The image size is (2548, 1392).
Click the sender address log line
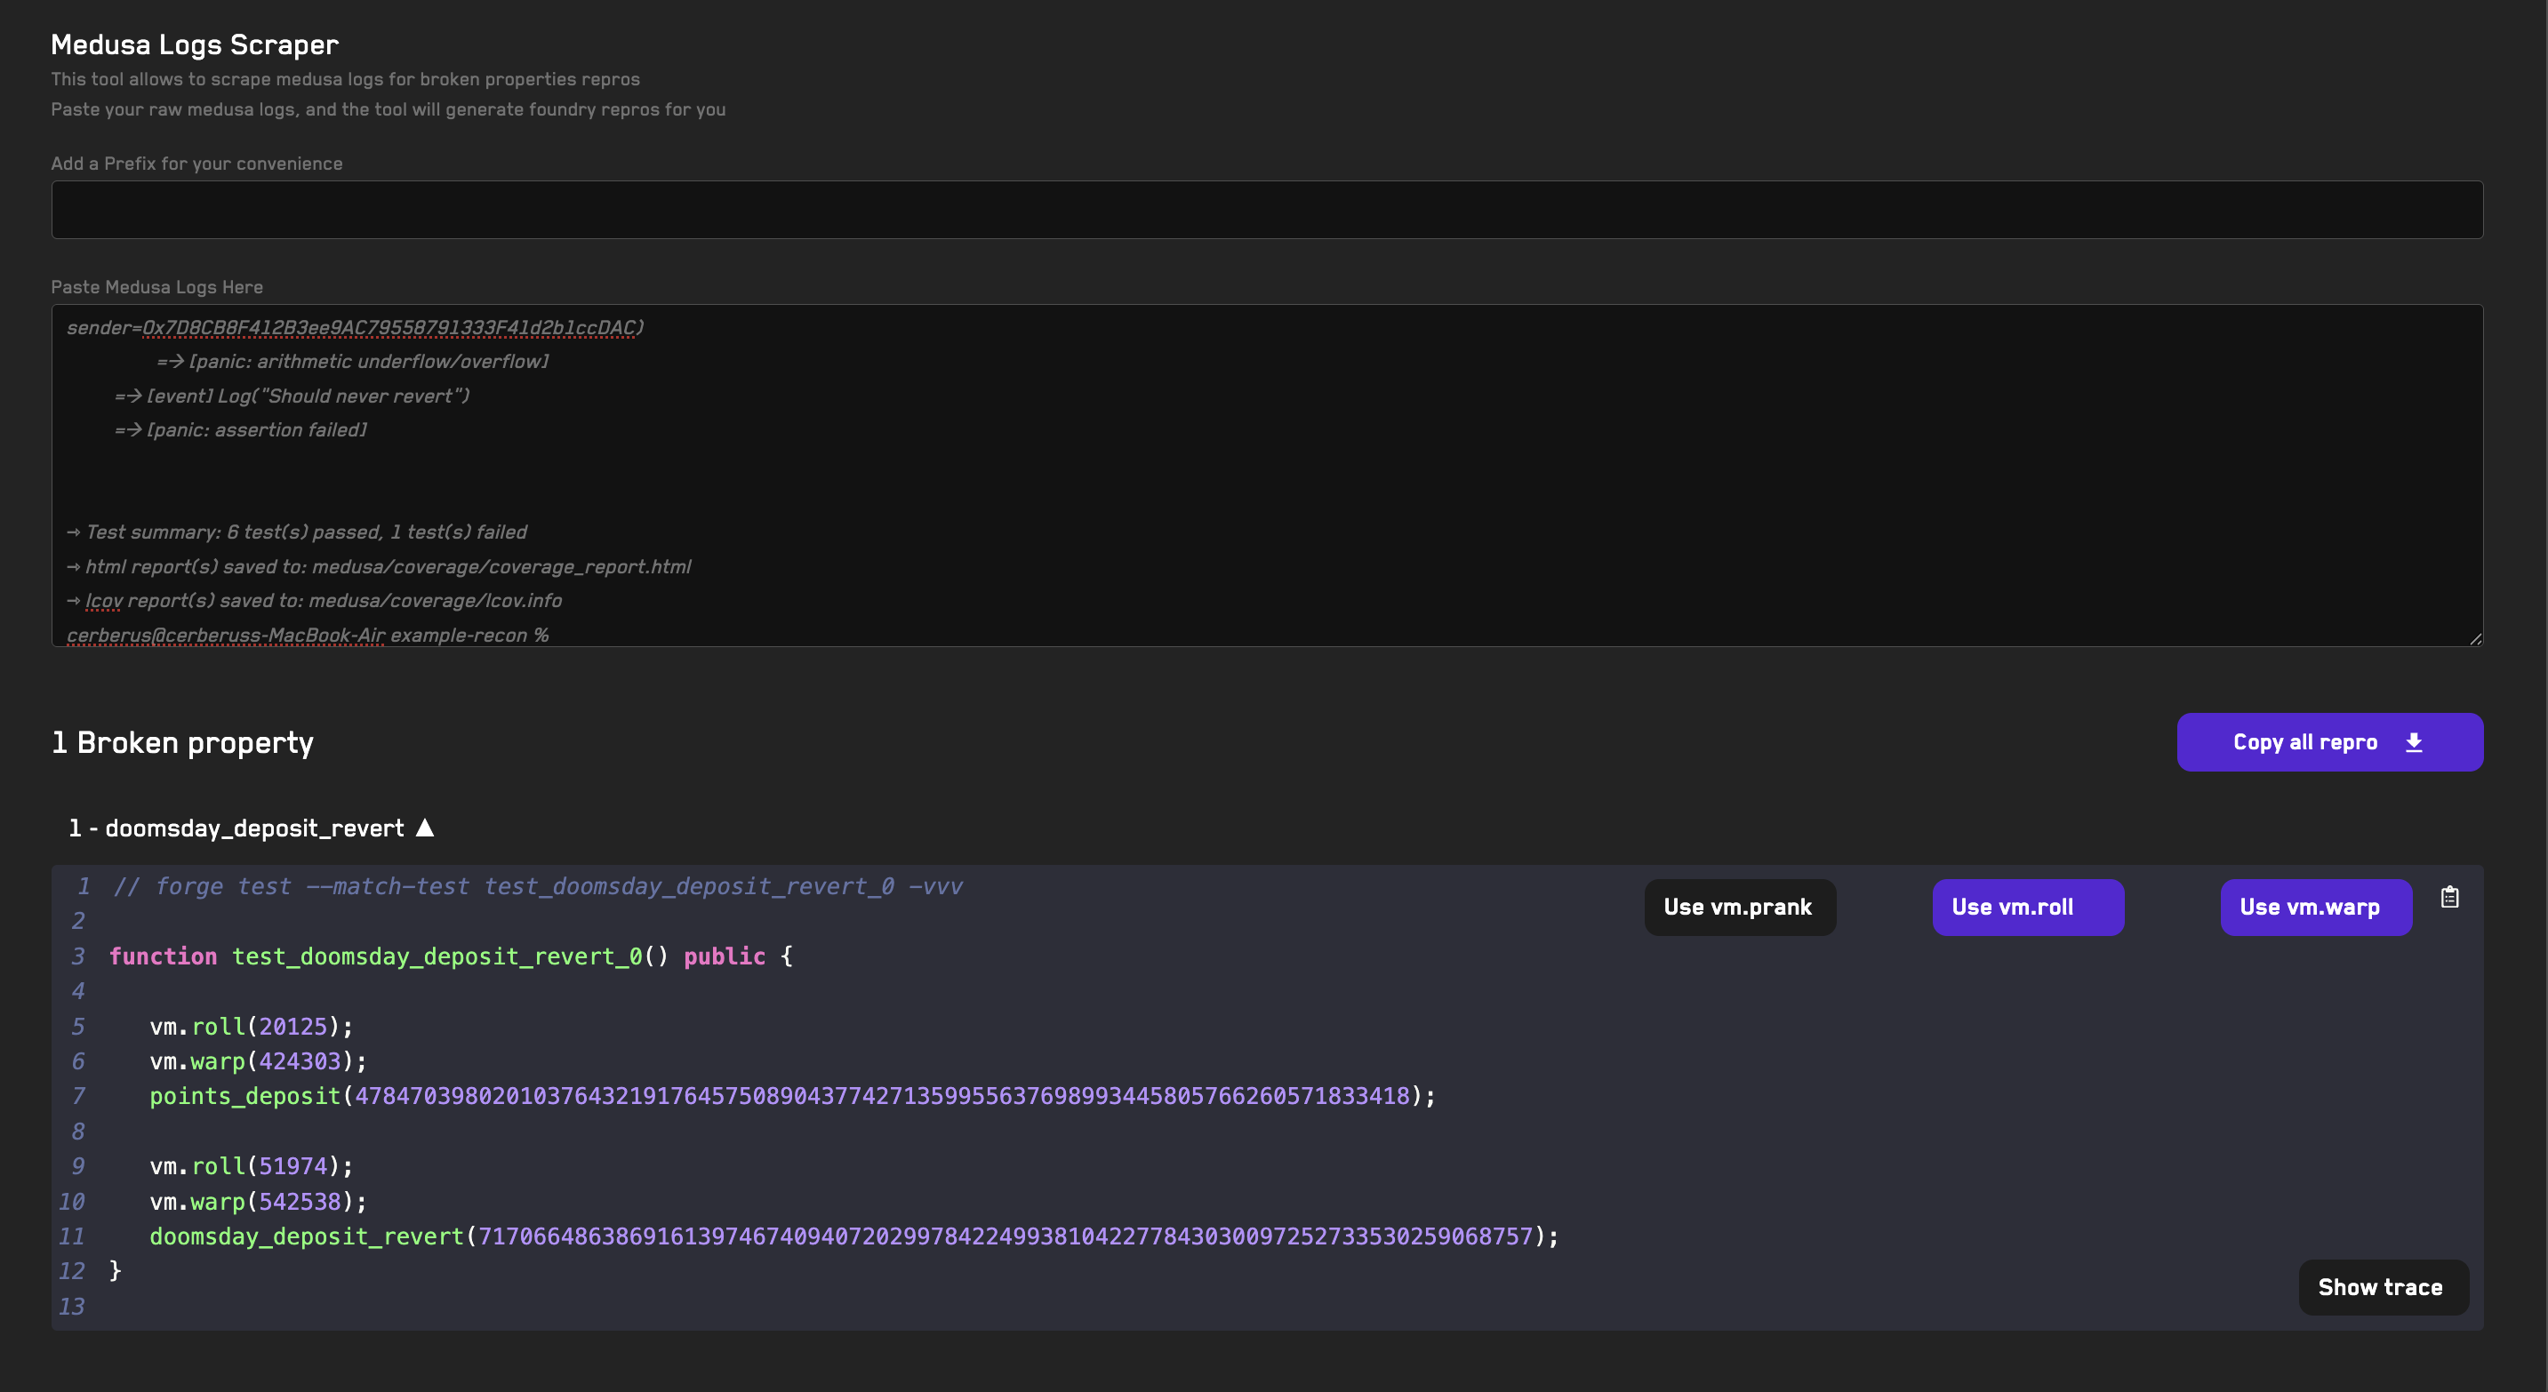[x=355, y=327]
